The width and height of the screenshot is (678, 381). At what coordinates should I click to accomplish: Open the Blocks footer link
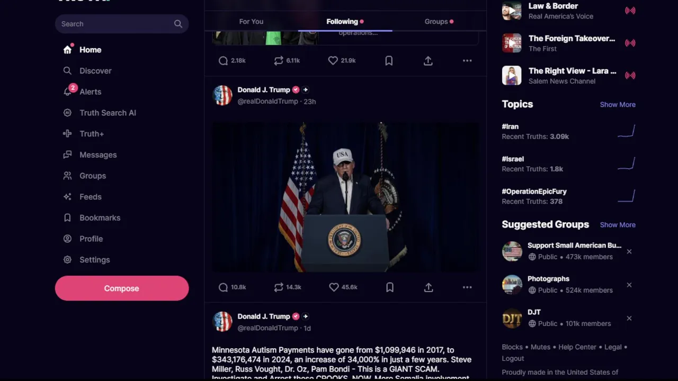512,347
